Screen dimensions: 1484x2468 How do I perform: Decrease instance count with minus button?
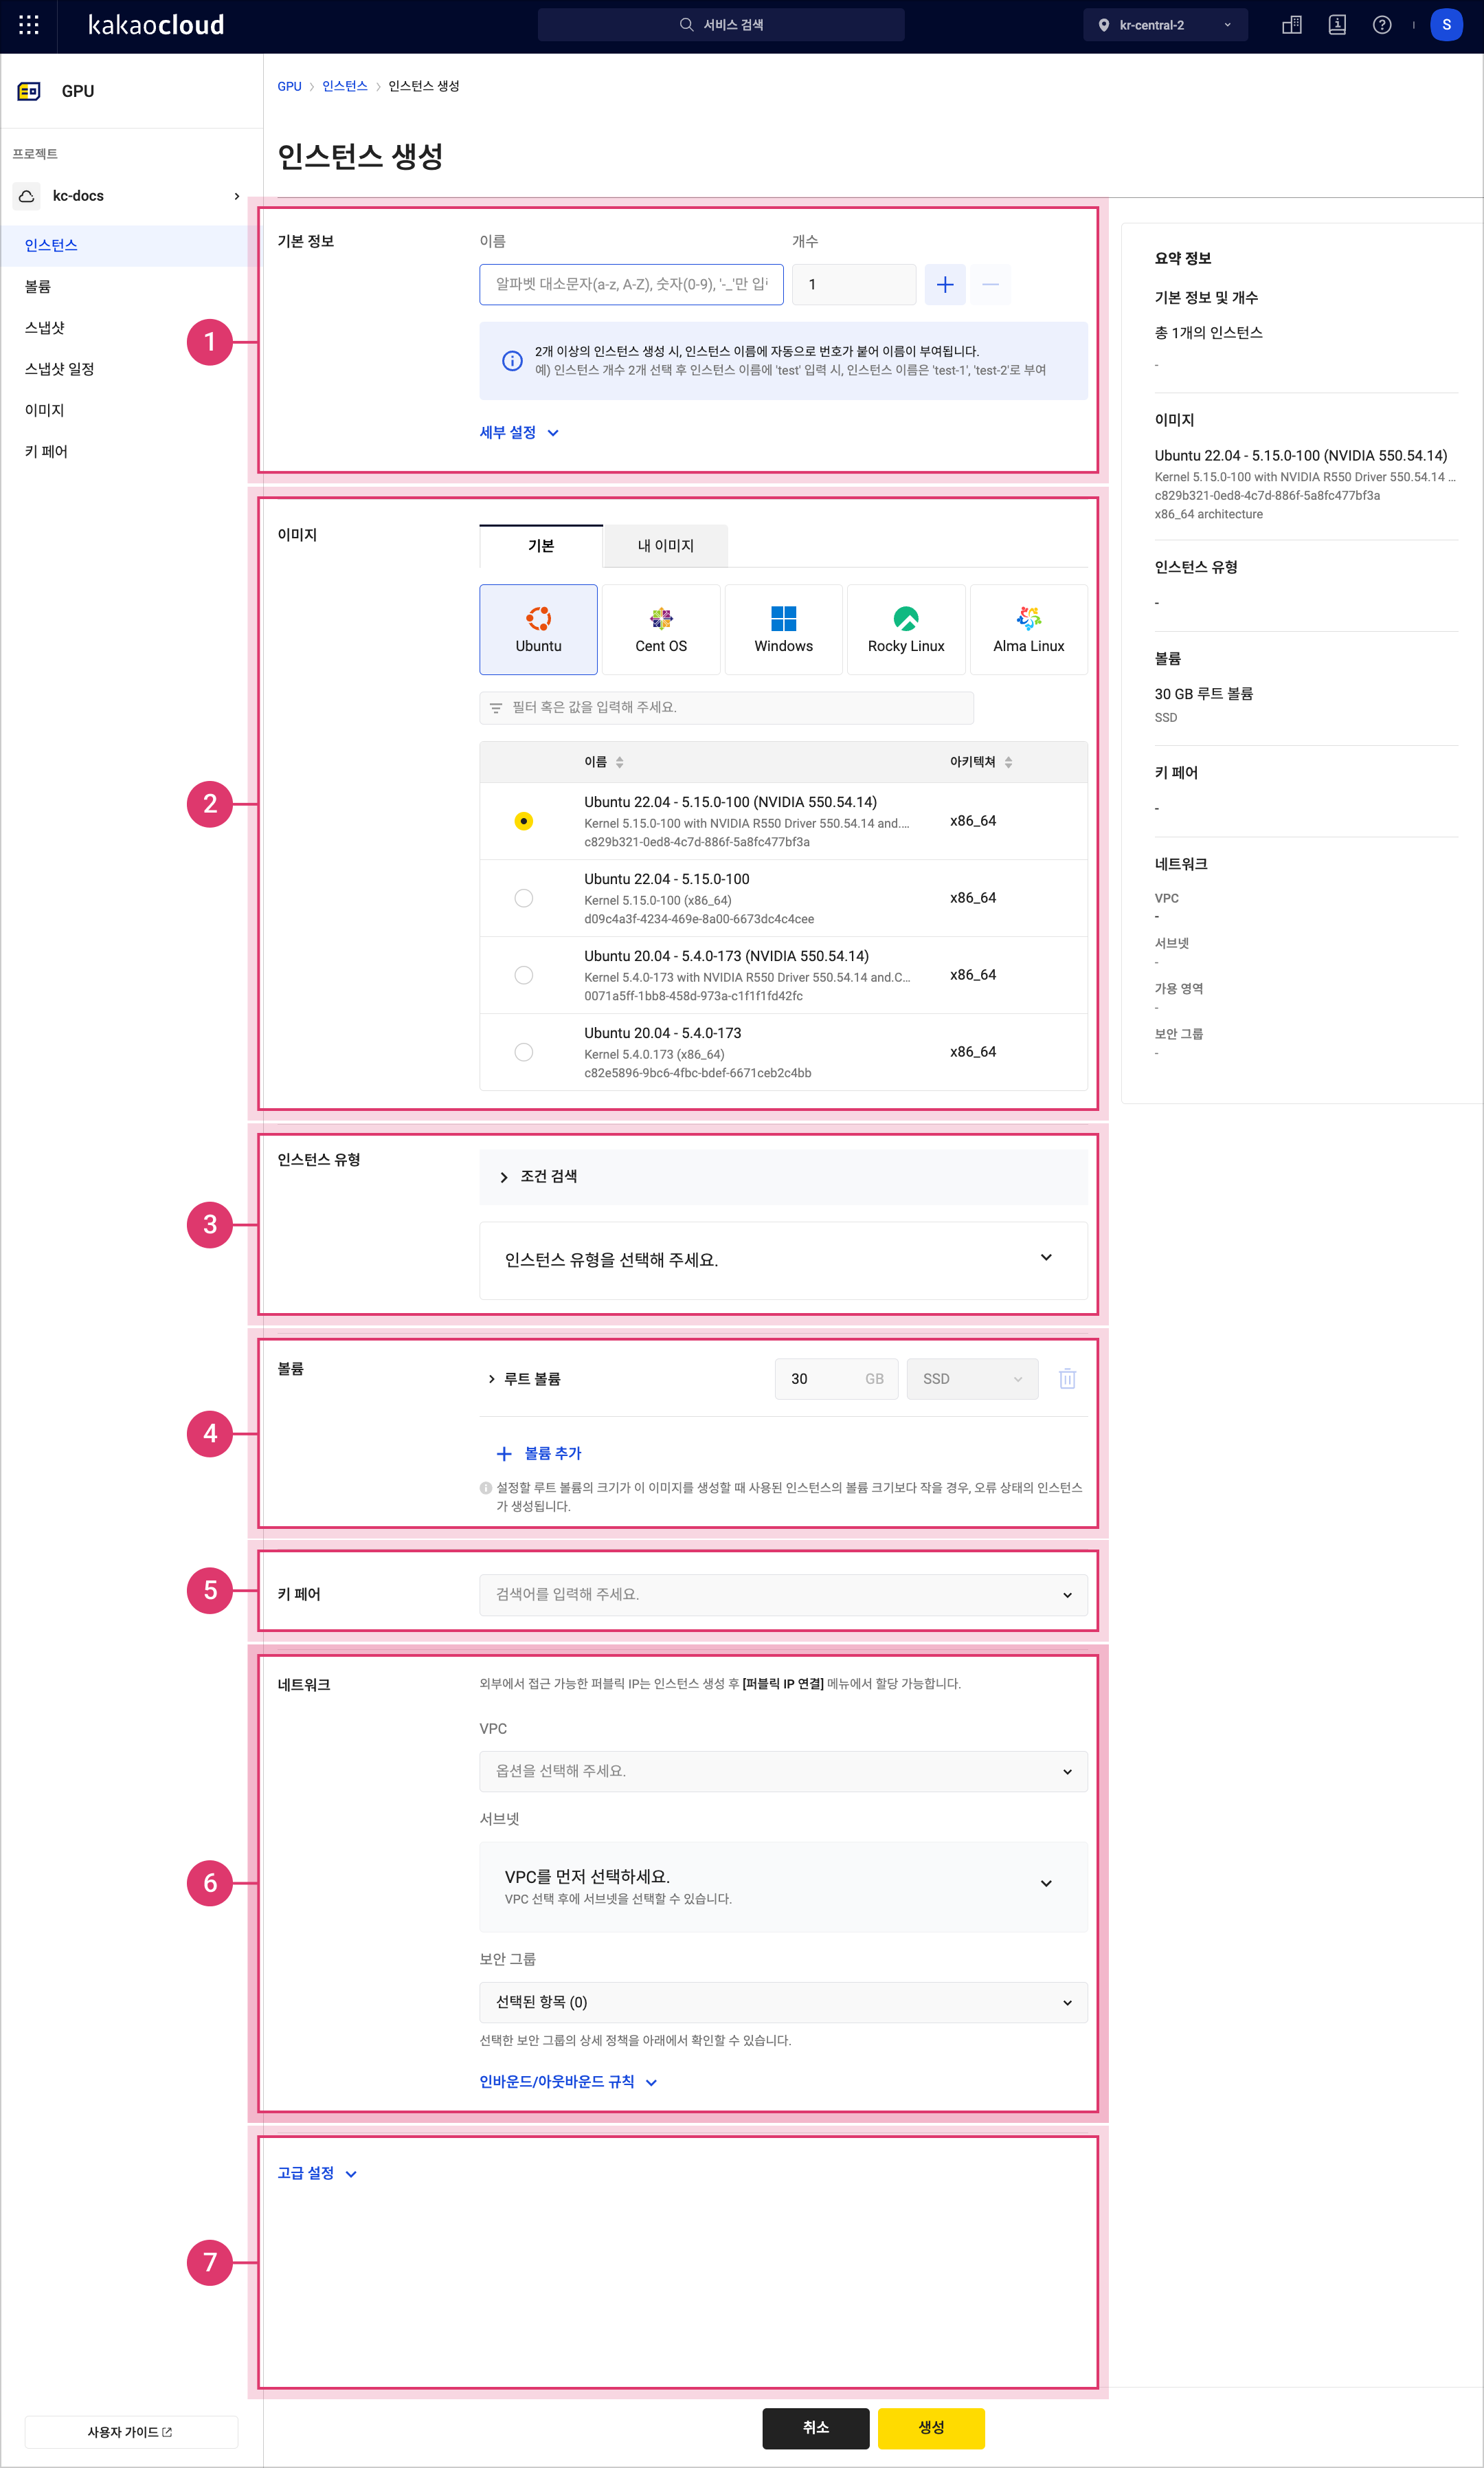pyautogui.click(x=990, y=284)
